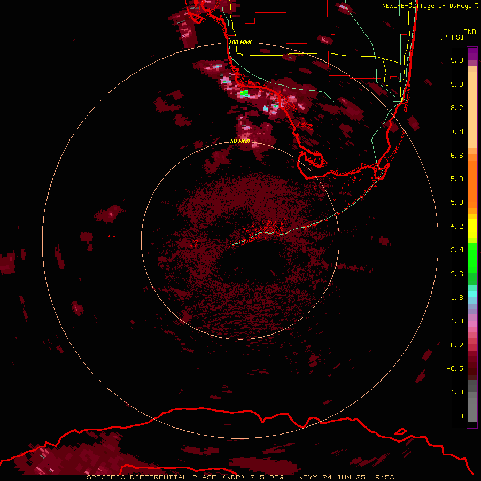
Task: Click the 3.4 color scale label
Action: coord(457,250)
